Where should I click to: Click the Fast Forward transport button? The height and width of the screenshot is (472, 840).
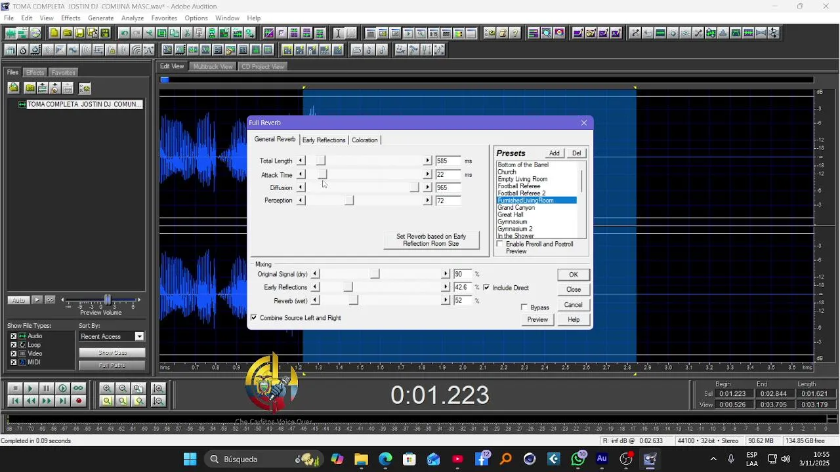[x=47, y=401]
